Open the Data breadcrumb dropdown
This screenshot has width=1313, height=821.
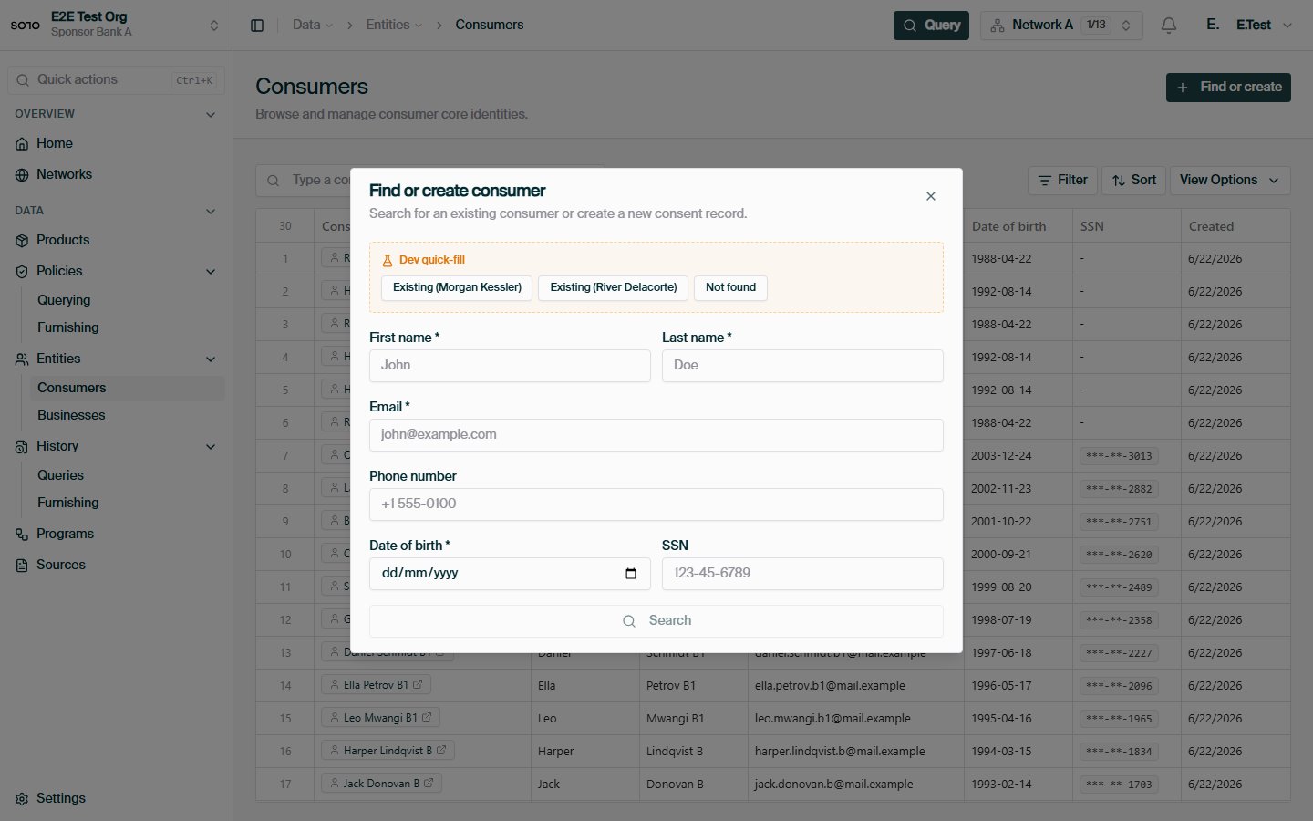[313, 25]
